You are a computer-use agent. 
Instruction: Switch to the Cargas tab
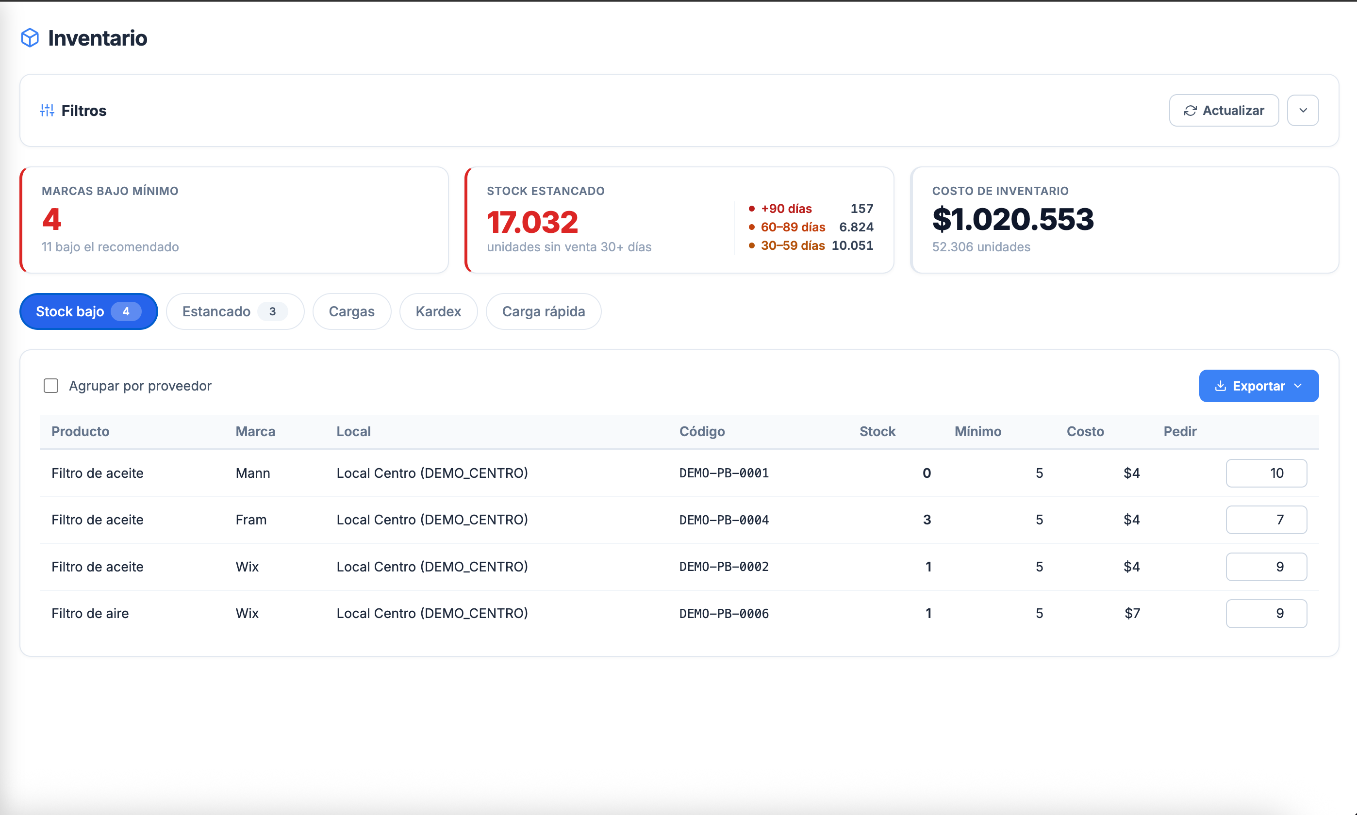click(x=351, y=311)
